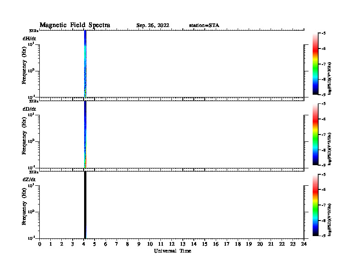Click the x-axis tick label "14"
Screen dimensions: 362x280
click(194, 244)
